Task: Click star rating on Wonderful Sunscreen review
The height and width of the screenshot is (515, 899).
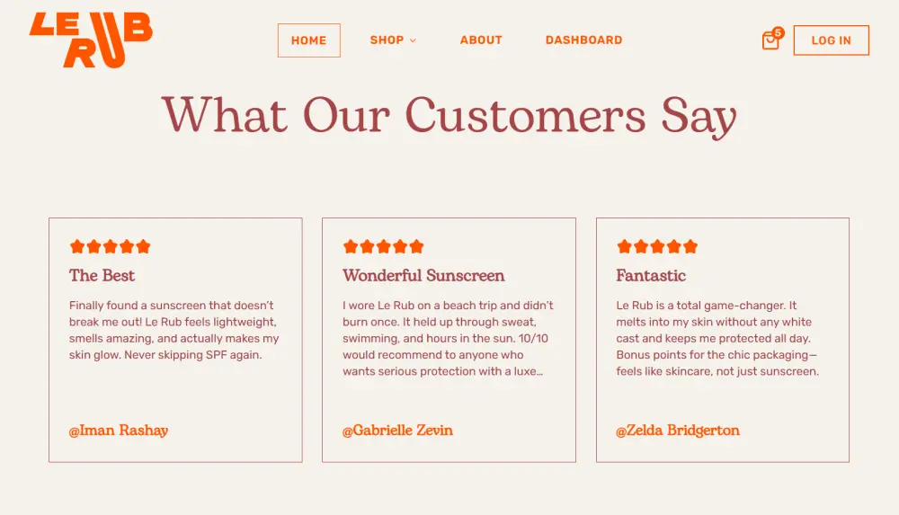Action: pos(383,246)
